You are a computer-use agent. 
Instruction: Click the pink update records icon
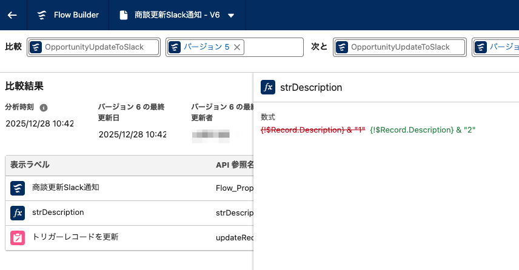pos(18,237)
